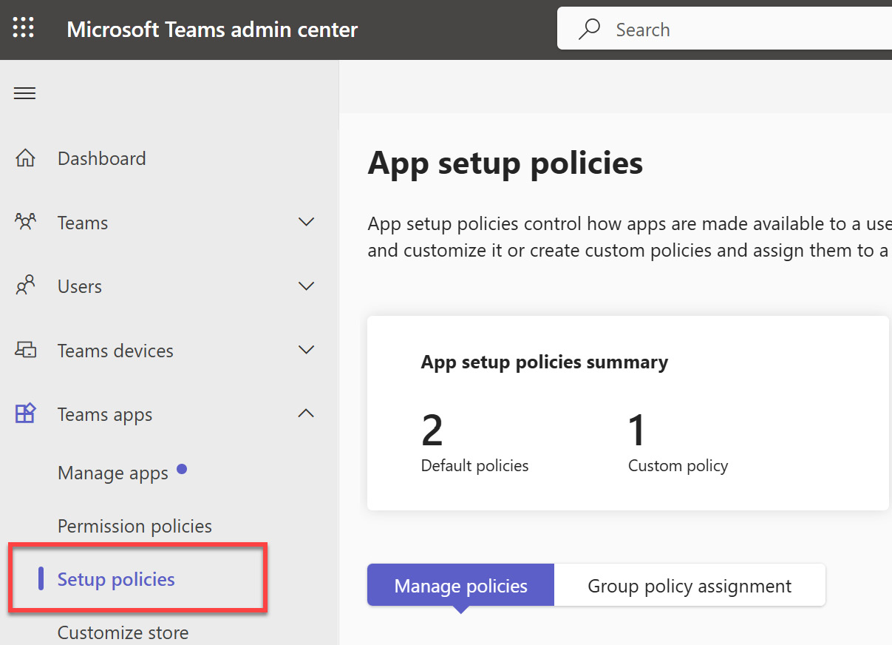Open Manage apps under Teams apps

click(113, 473)
